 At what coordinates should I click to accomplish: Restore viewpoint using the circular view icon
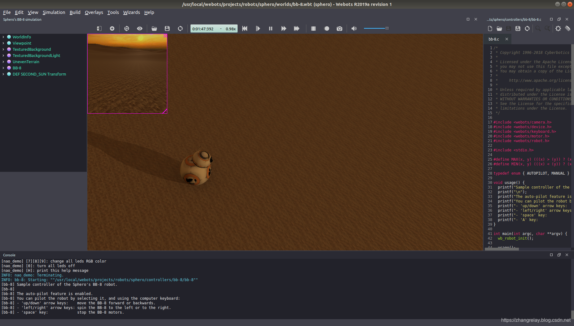127,28
